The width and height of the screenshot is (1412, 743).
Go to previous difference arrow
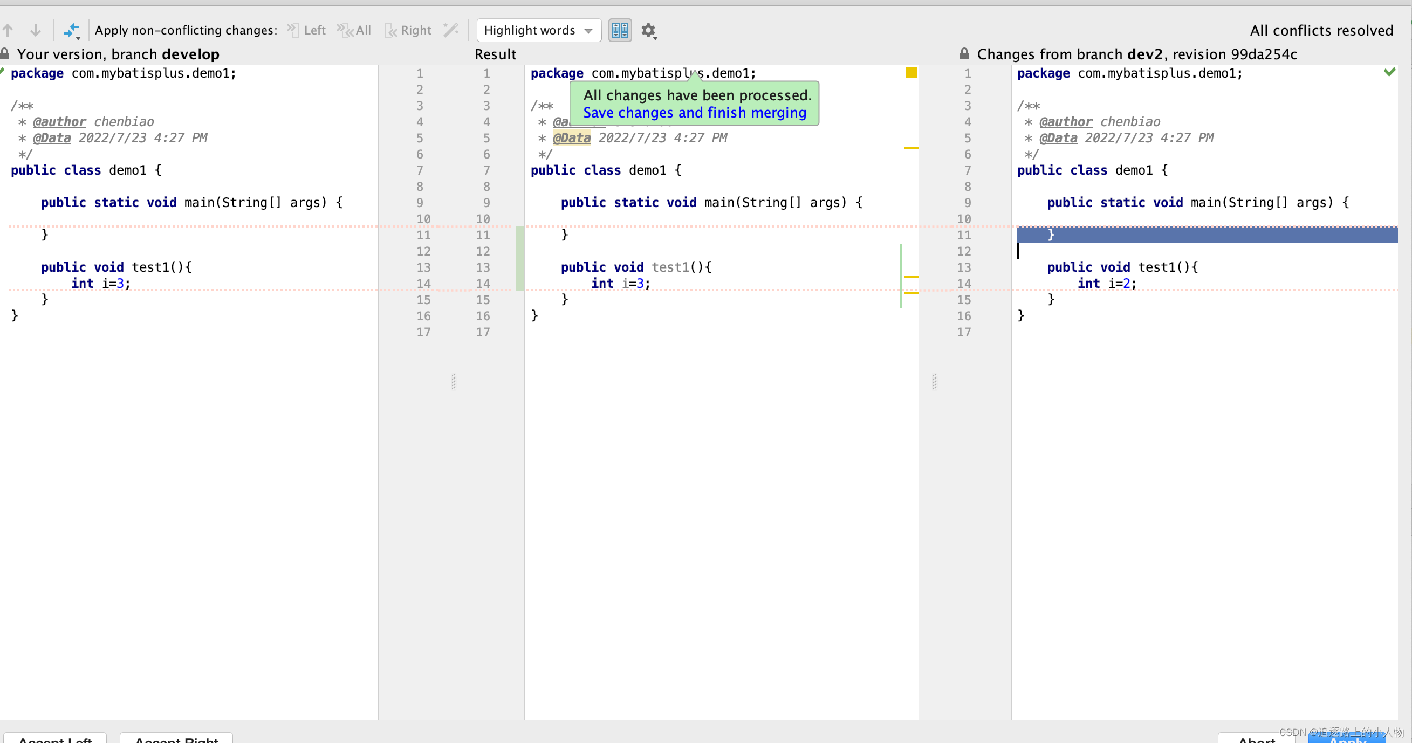click(8, 30)
